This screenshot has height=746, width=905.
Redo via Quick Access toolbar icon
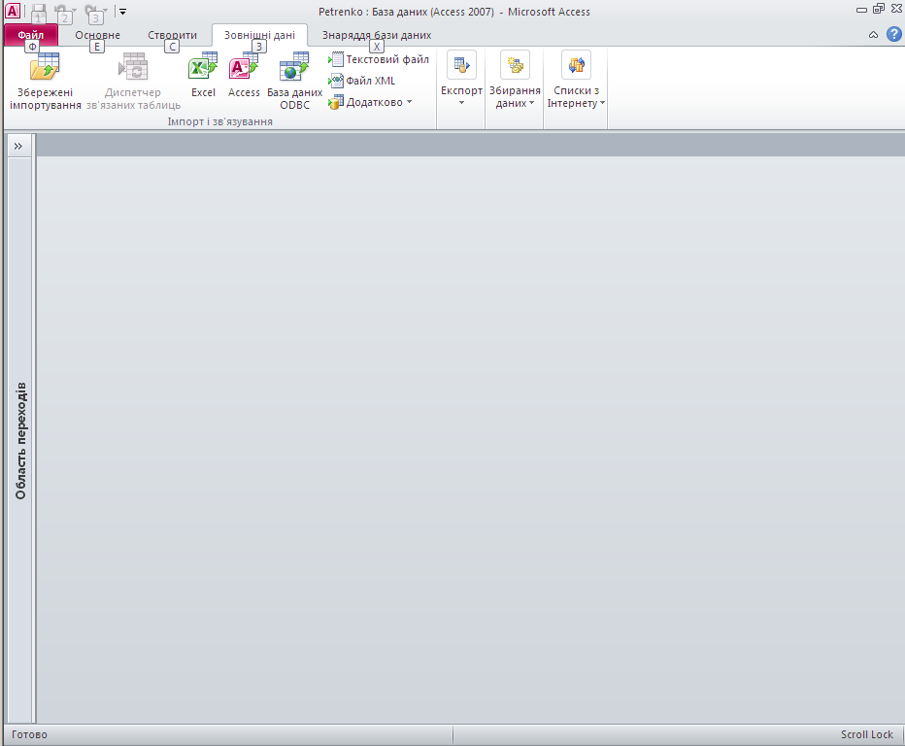[x=91, y=11]
